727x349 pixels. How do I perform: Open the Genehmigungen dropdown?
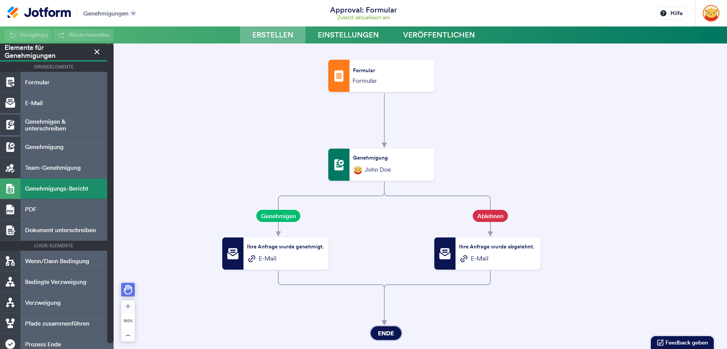click(109, 14)
